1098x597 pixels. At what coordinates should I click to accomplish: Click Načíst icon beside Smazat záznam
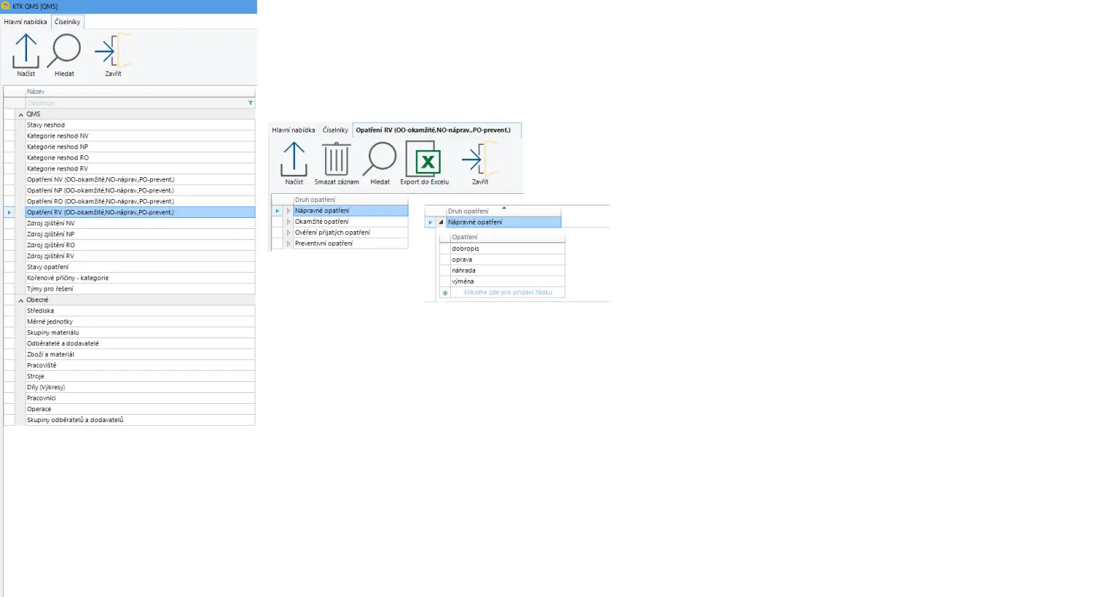point(294,160)
